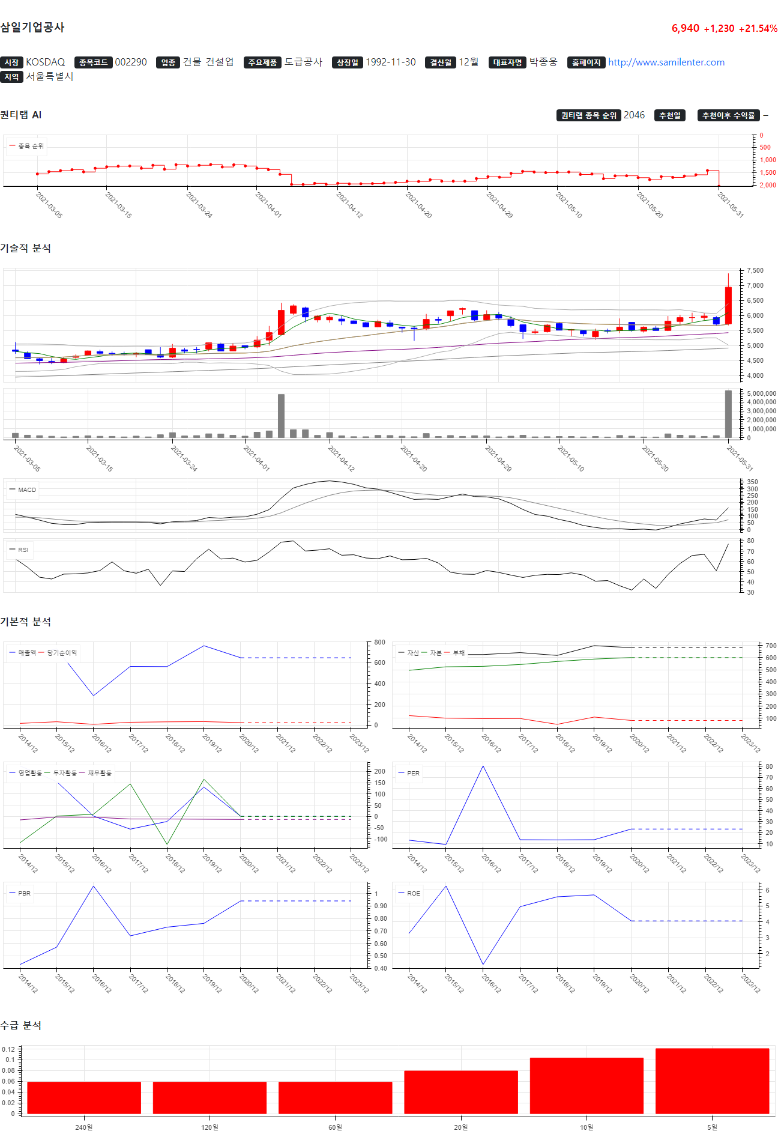Click the rank value 2046
The image size is (778, 1137).
tap(635, 115)
